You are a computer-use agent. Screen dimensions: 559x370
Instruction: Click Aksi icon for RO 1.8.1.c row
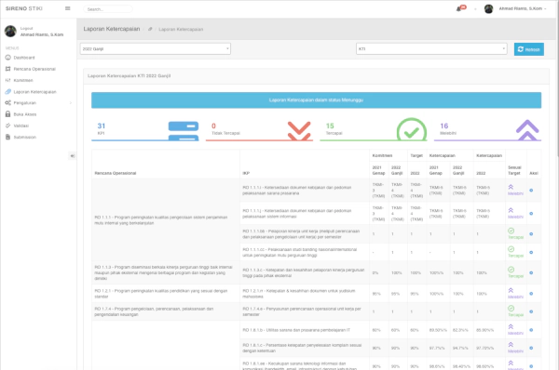(x=531, y=348)
